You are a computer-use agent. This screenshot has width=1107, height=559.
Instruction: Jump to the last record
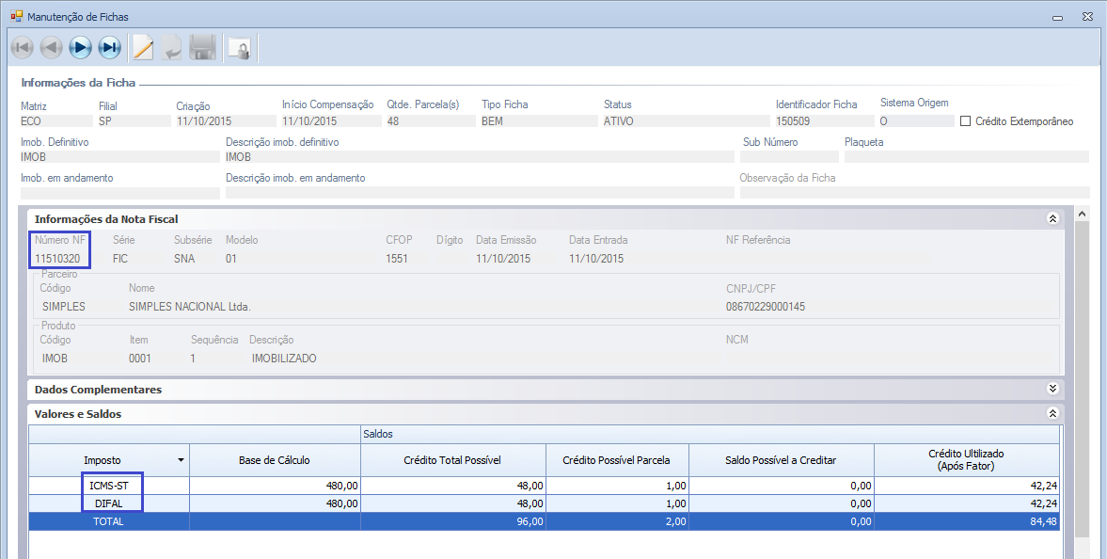pyautogui.click(x=110, y=47)
